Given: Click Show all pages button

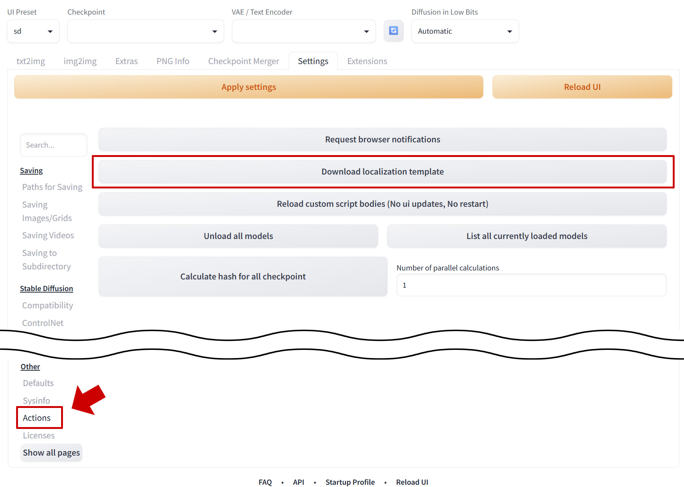Looking at the screenshot, I should [51, 453].
